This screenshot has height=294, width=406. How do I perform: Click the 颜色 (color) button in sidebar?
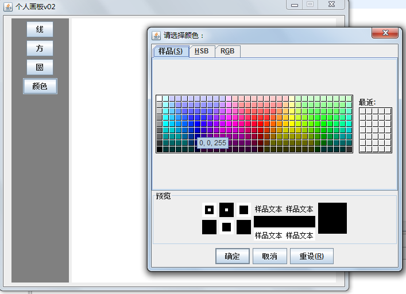coord(40,86)
